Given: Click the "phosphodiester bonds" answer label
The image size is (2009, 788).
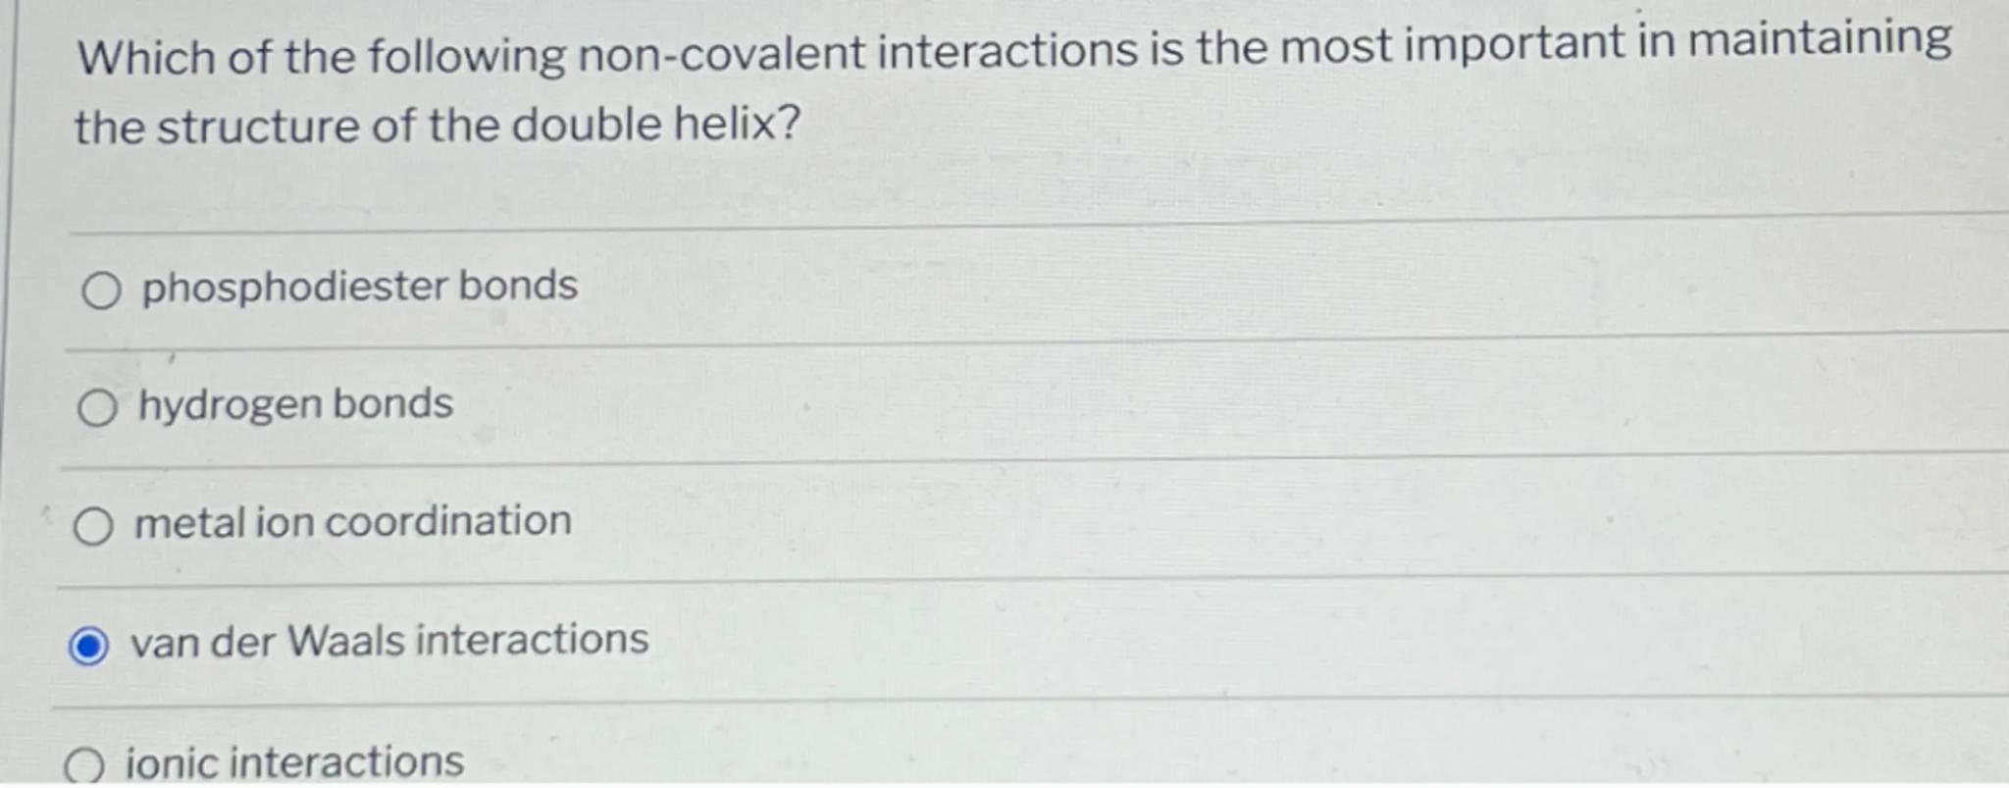Looking at the screenshot, I should [359, 287].
